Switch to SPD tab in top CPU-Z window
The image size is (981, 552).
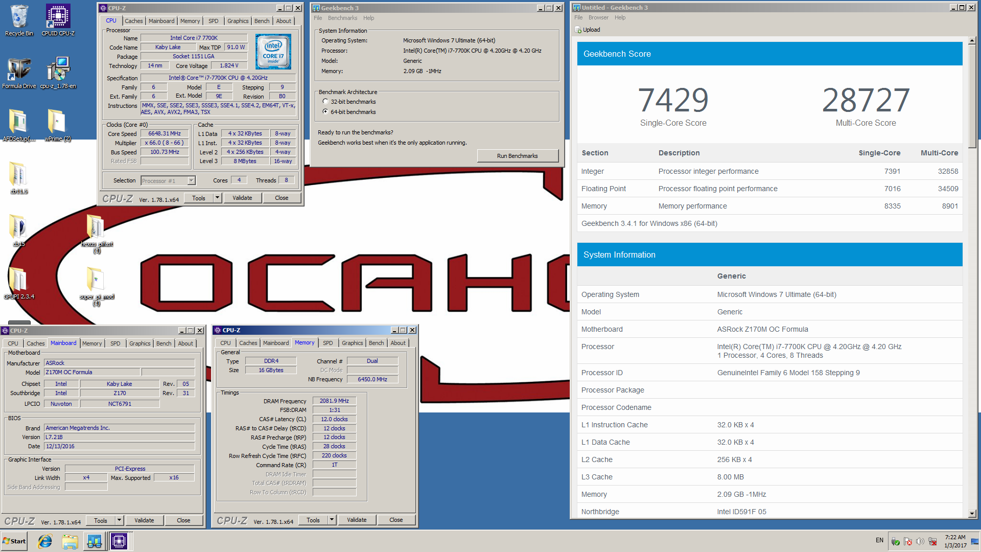click(214, 21)
